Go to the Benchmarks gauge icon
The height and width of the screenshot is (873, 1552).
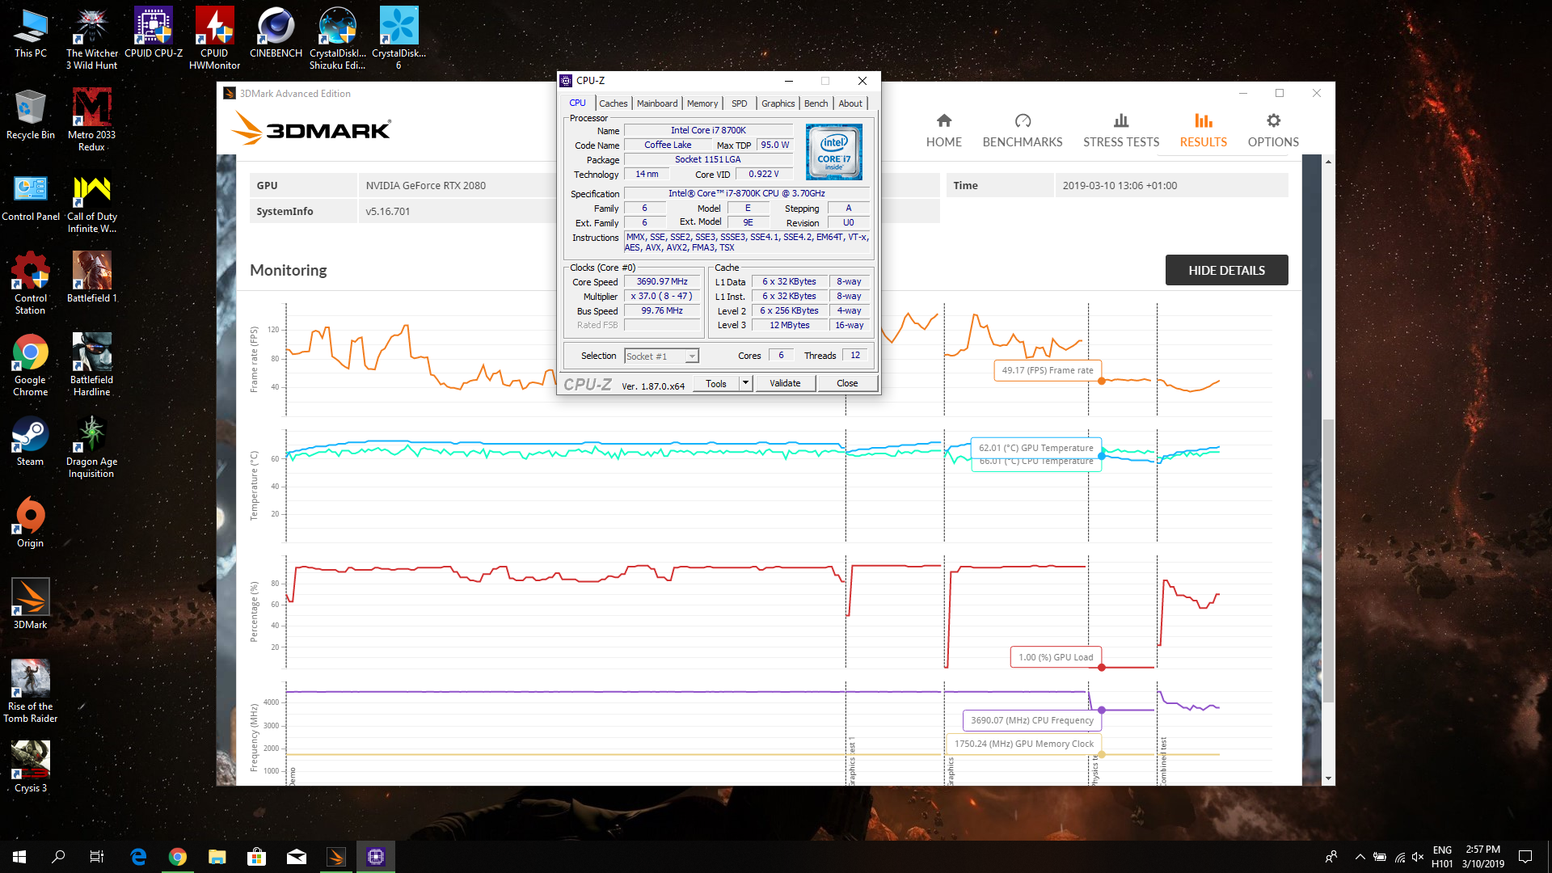(1023, 121)
